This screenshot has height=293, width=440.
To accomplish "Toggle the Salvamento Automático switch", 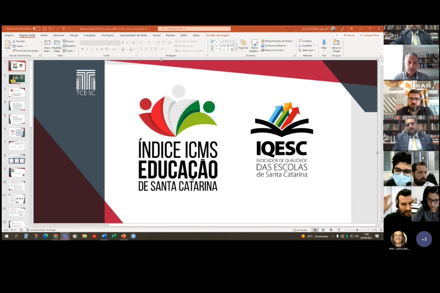I will [x=37, y=29].
